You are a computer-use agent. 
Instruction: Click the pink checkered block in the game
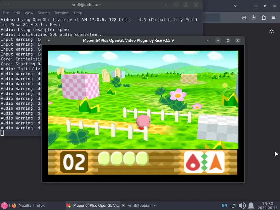click(80, 87)
